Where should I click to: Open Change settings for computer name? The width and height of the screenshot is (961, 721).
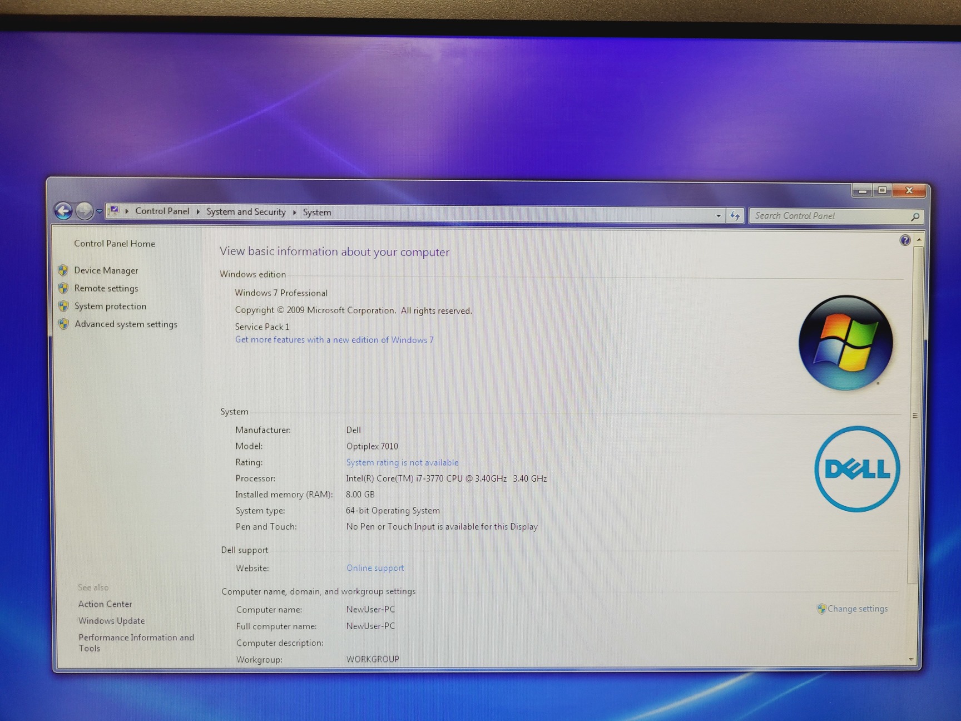click(x=856, y=609)
